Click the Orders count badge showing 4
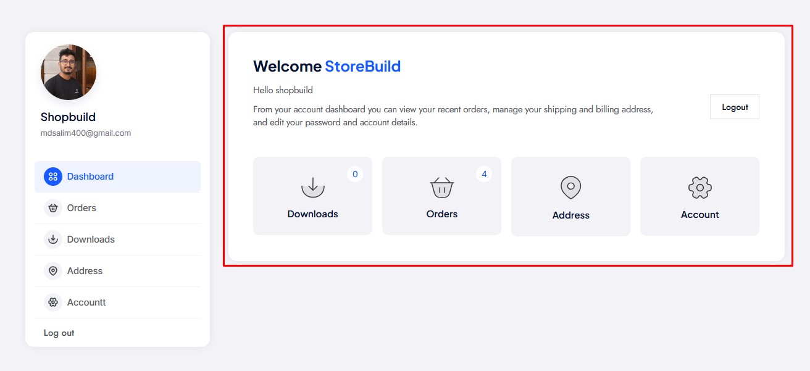 coord(484,174)
